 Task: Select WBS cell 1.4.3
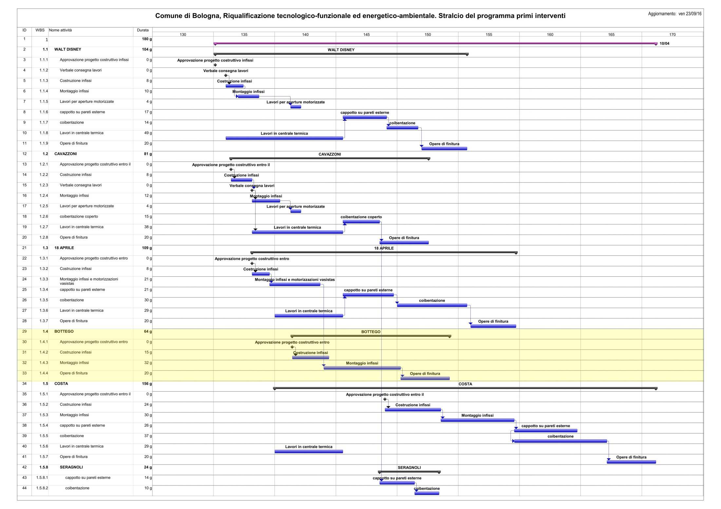pos(44,363)
